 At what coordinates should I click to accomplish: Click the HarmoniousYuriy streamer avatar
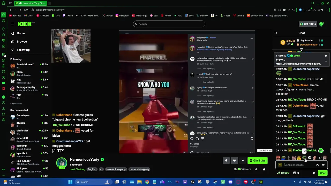click(62, 163)
